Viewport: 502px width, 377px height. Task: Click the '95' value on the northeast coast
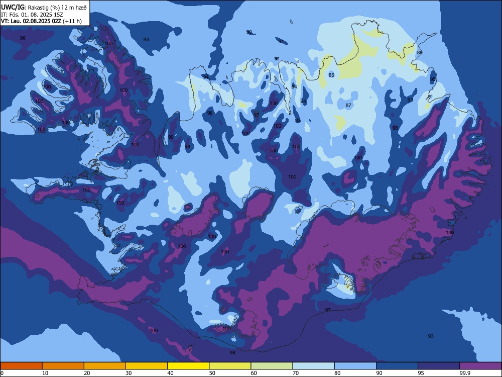(x=433, y=79)
